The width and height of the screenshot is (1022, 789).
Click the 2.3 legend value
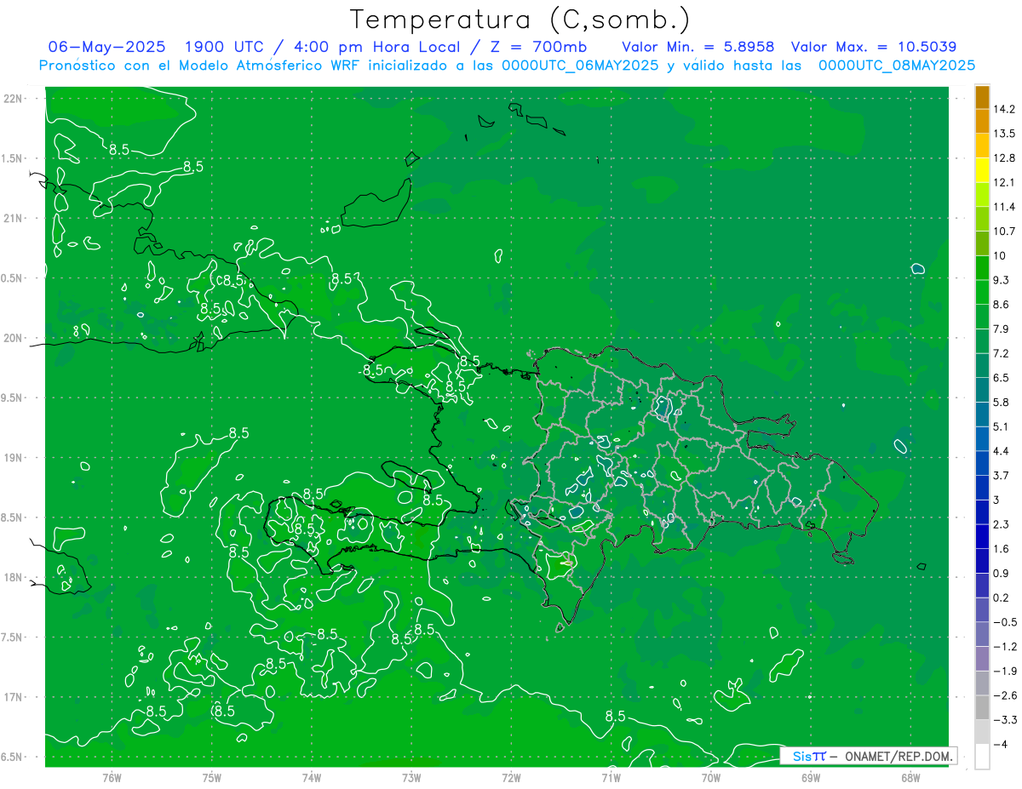point(1002,524)
